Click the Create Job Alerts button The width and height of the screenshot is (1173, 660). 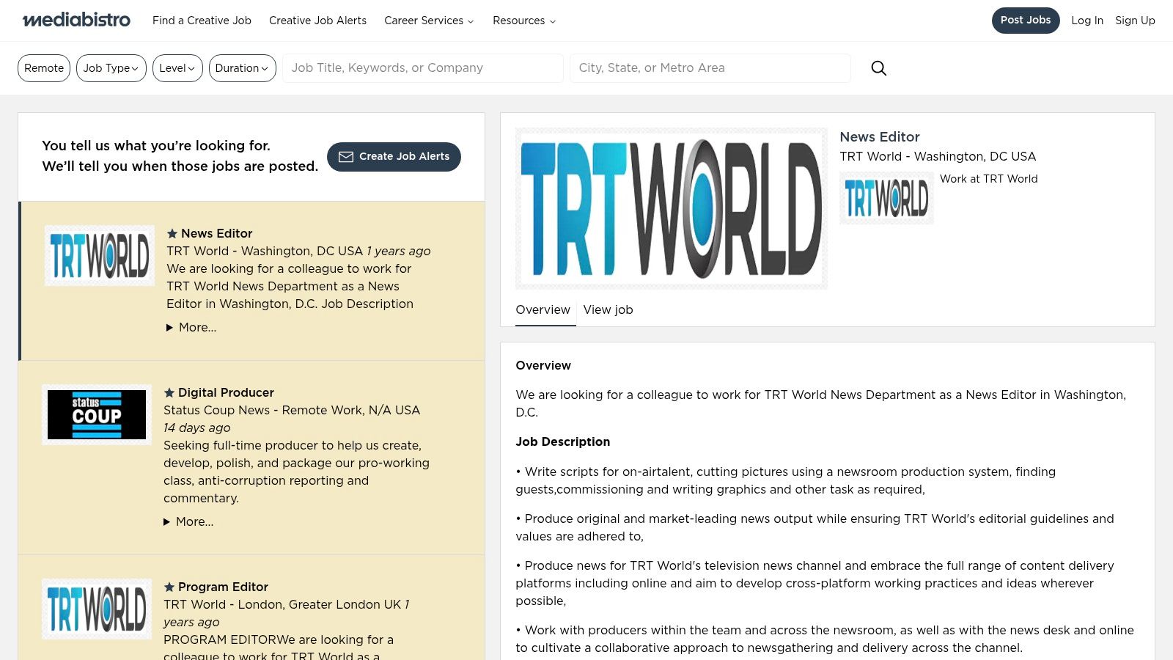pyautogui.click(x=394, y=157)
